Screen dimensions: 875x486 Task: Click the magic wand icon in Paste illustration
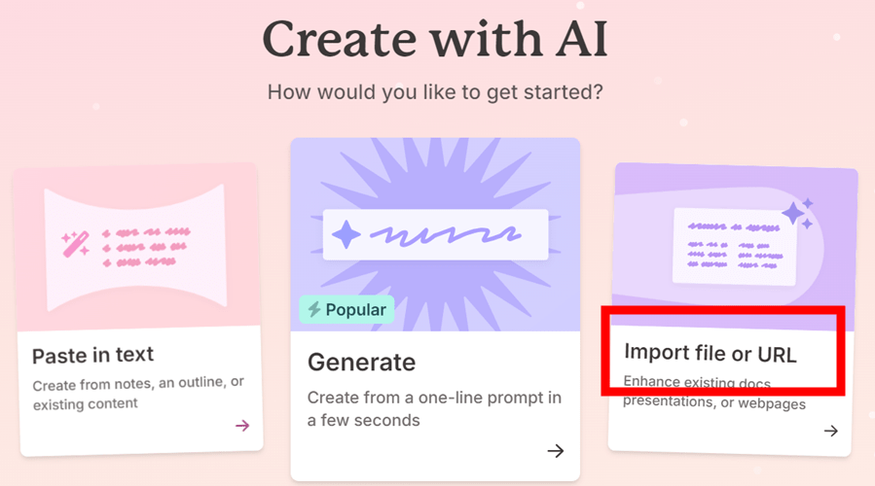tap(75, 243)
